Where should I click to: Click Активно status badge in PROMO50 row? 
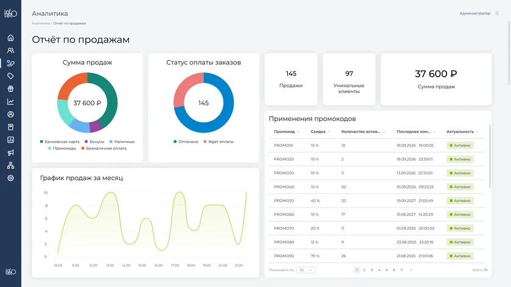click(460, 201)
